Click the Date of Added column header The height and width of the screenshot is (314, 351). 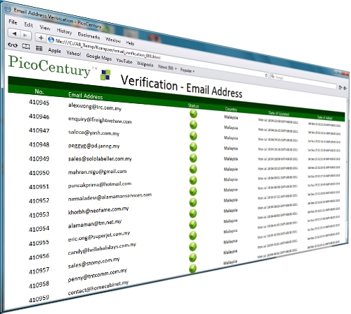pyautogui.click(x=324, y=118)
